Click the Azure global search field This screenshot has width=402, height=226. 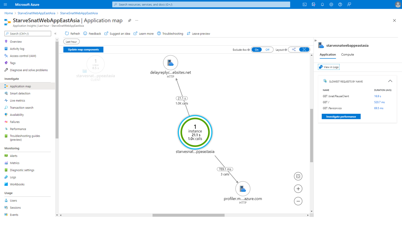[x=201, y=4]
